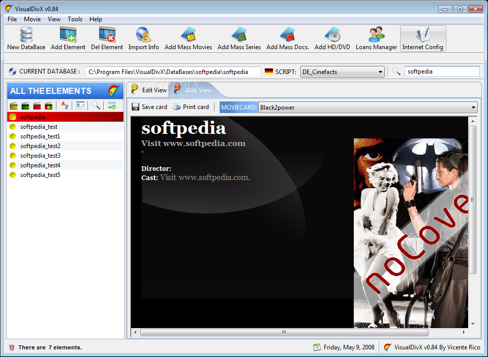
Task: Click the Add Element film icon
Action: pyautogui.click(x=68, y=34)
